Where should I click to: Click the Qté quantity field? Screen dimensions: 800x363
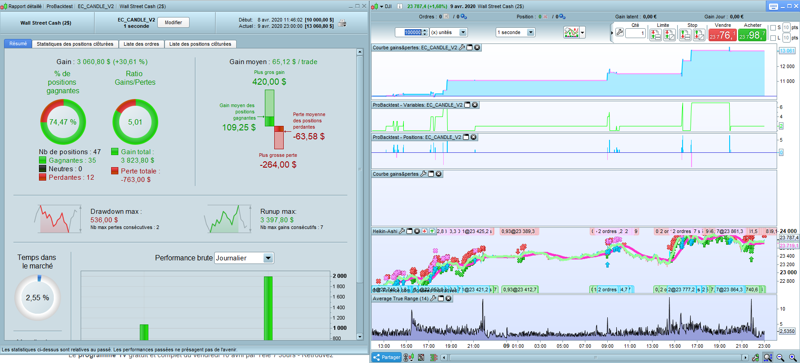click(x=635, y=33)
